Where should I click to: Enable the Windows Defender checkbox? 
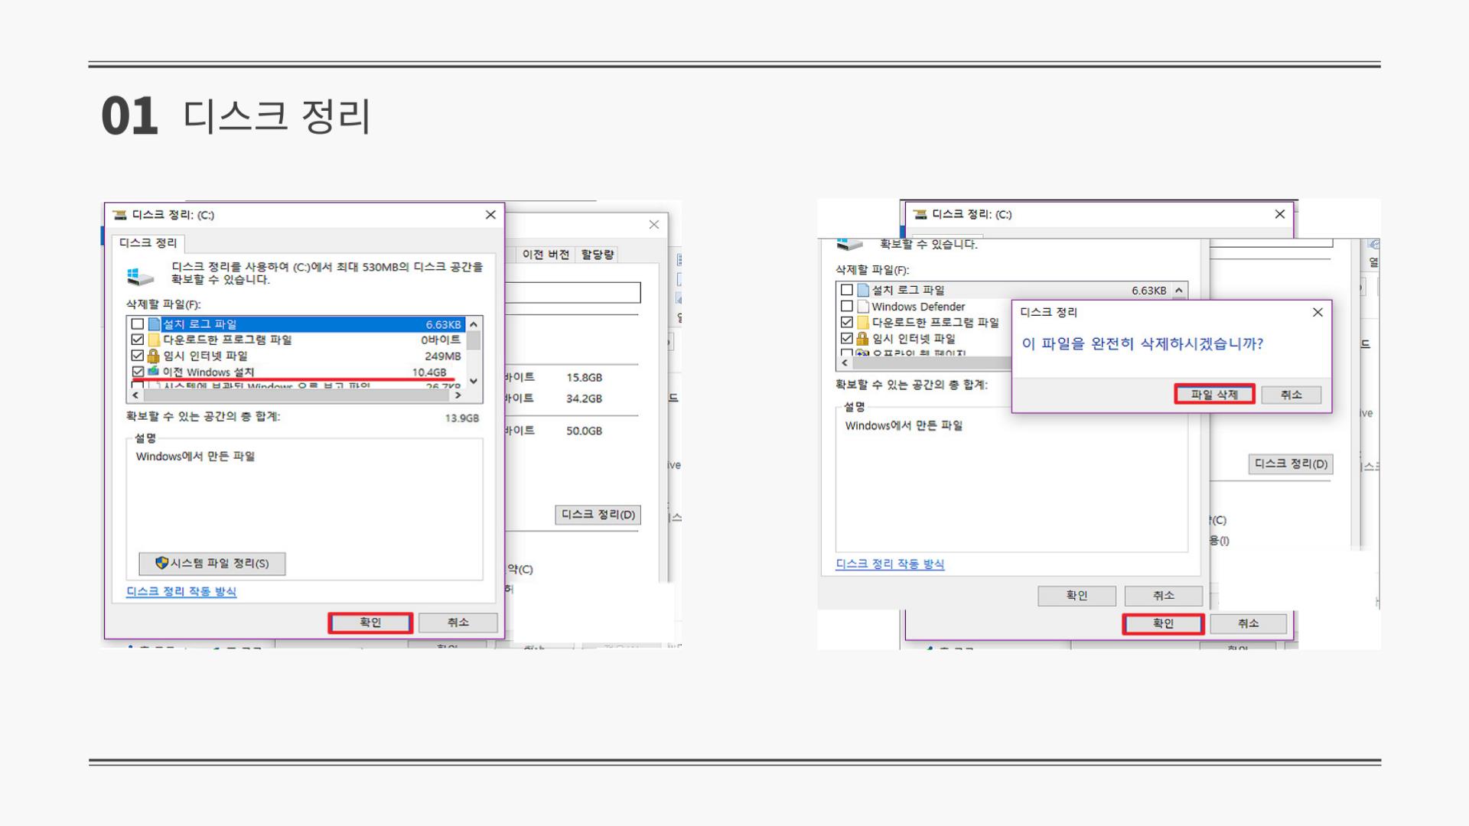coord(847,306)
